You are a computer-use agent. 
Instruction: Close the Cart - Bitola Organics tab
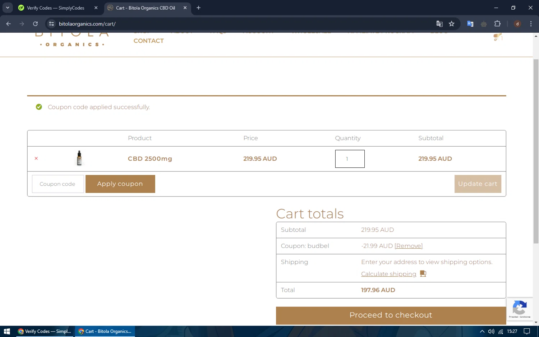tap(185, 8)
